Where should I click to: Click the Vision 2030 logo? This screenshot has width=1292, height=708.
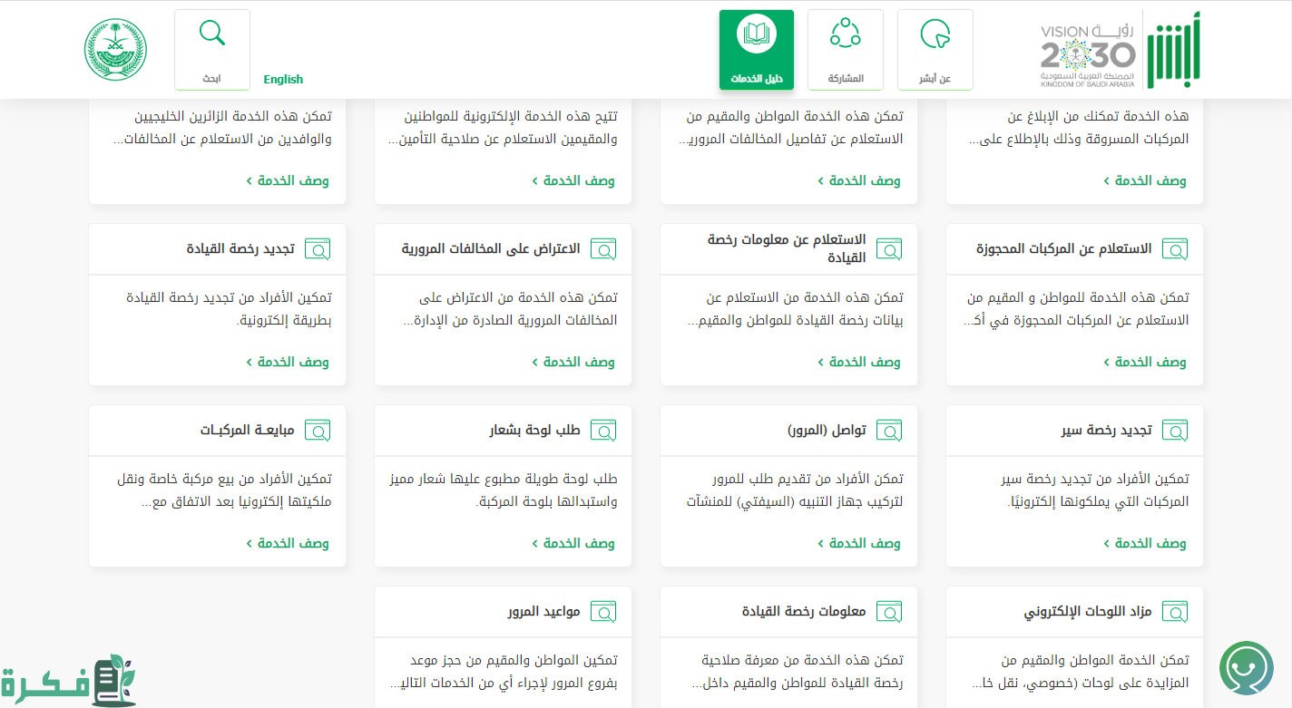1087,54
